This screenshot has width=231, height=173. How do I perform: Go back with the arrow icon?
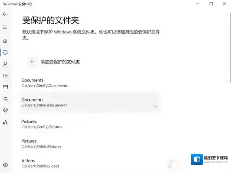[x=5, y=14]
